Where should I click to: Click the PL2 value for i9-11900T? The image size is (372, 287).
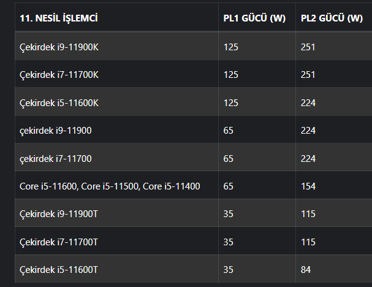[308, 214]
